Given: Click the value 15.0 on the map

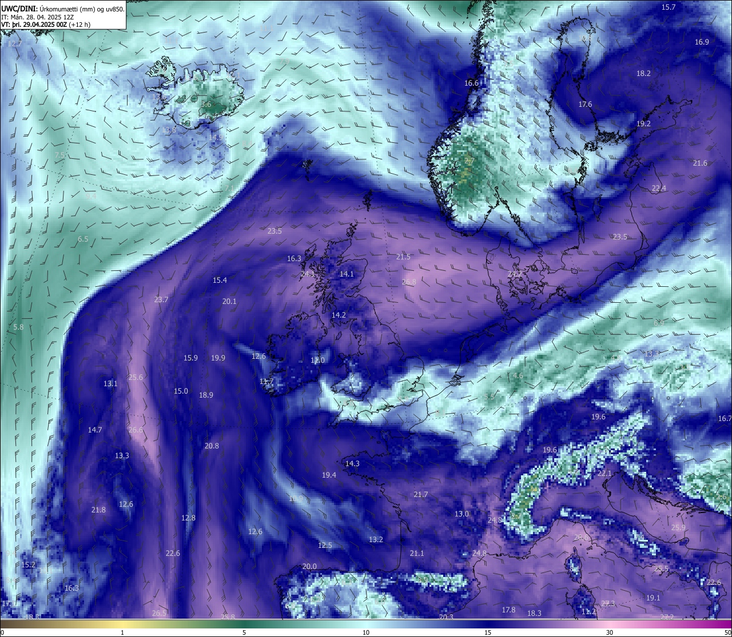Looking at the screenshot, I should click(181, 391).
